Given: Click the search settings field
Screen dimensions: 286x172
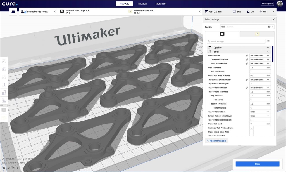Looking at the screenshot, I should click(x=236, y=41).
